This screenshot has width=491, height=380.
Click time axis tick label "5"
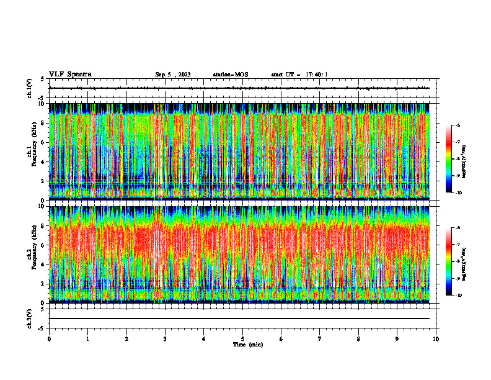[242, 339]
